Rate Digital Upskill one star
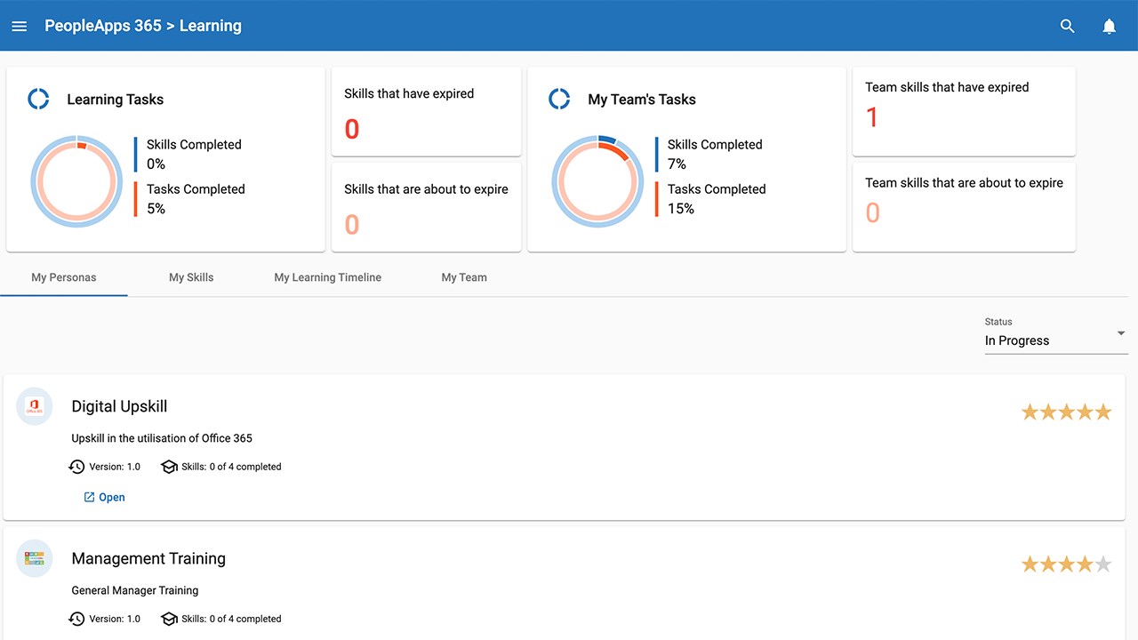 click(1030, 412)
